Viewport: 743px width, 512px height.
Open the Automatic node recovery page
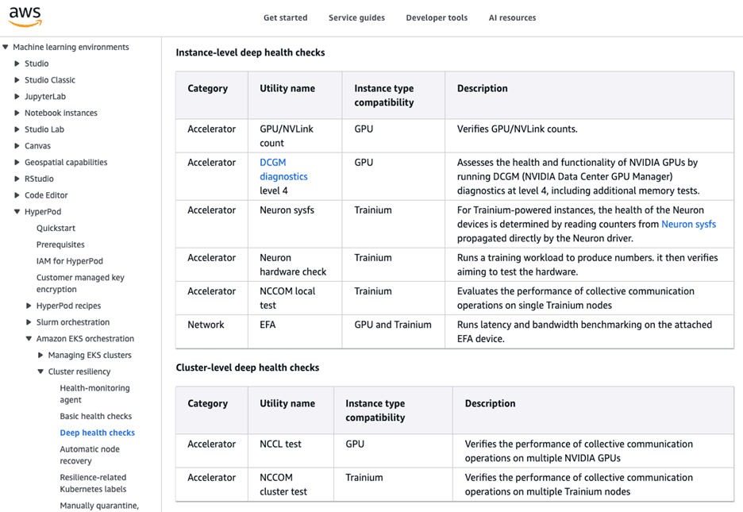[x=90, y=455]
